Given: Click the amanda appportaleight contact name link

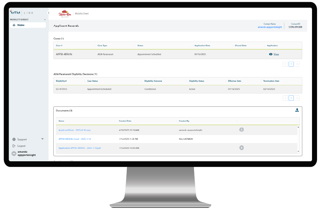Looking at the screenshot, I should (270, 27).
